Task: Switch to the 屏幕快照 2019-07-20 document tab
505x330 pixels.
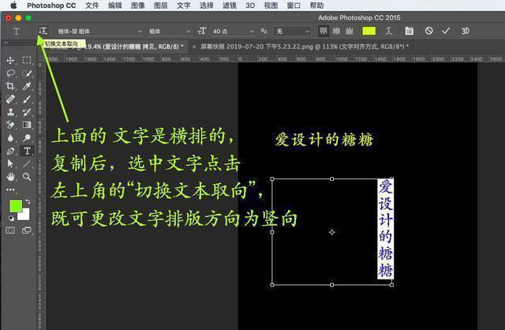Action: [305, 47]
